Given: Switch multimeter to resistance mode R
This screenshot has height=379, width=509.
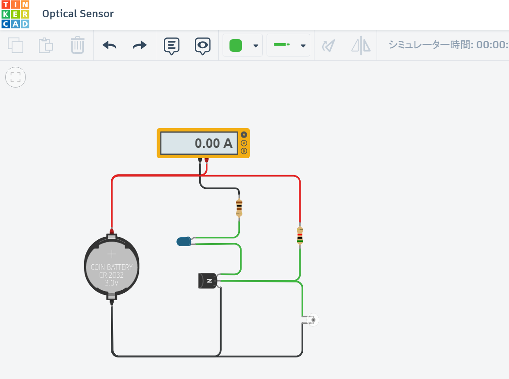Looking at the screenshot, I should [244, 151].
